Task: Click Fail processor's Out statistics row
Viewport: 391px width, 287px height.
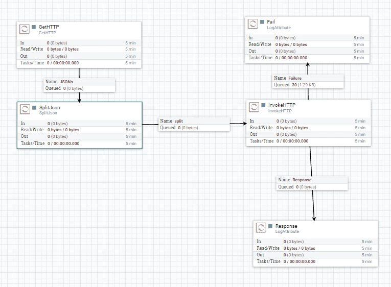Action: 307,51
